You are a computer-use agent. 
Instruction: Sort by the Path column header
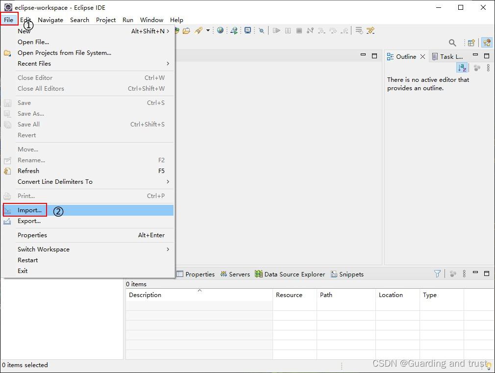point(346,295)
